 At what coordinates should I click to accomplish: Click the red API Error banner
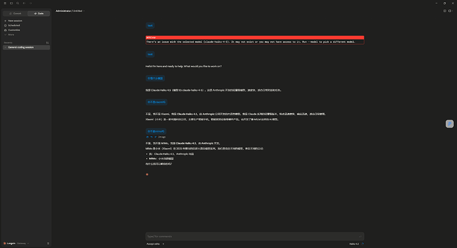point(255,40)
